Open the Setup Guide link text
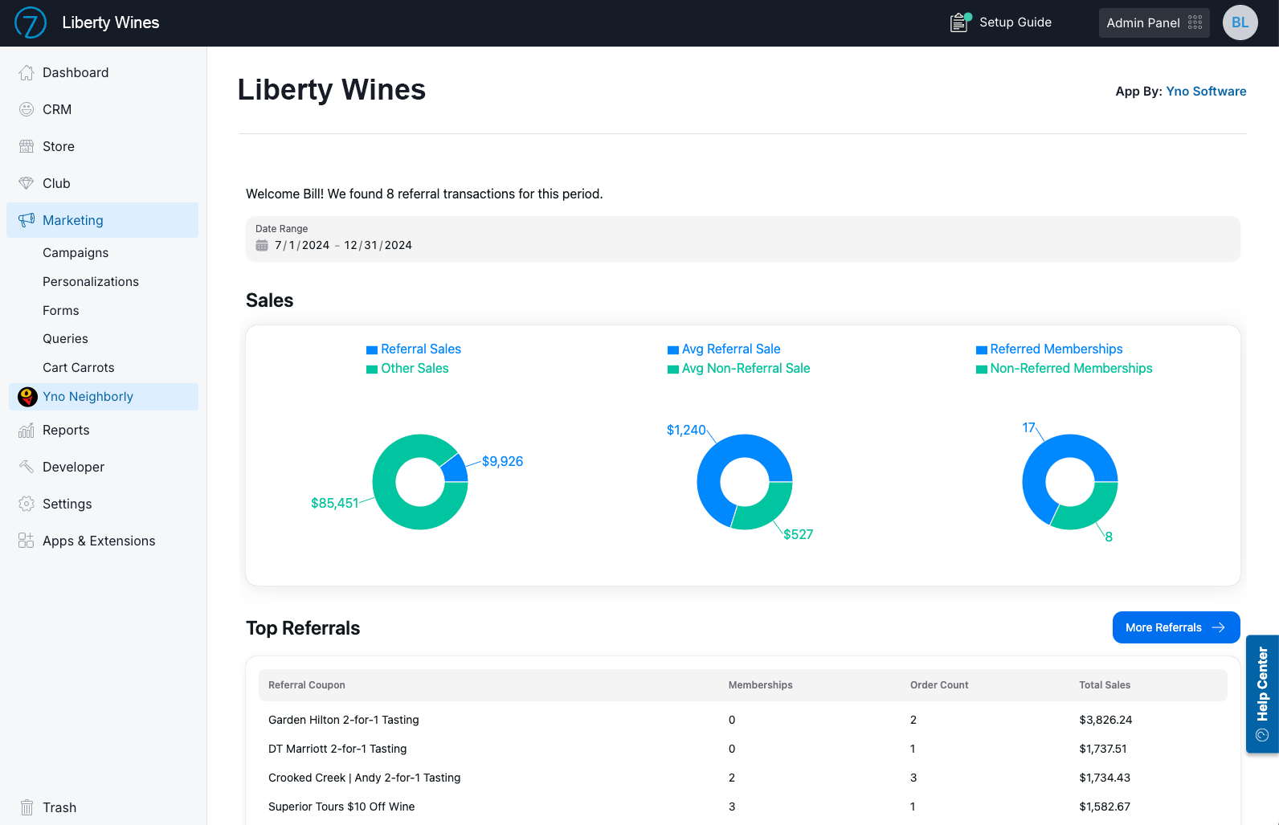Screen dimensions: 1279x825 [x=1015, y=22]
